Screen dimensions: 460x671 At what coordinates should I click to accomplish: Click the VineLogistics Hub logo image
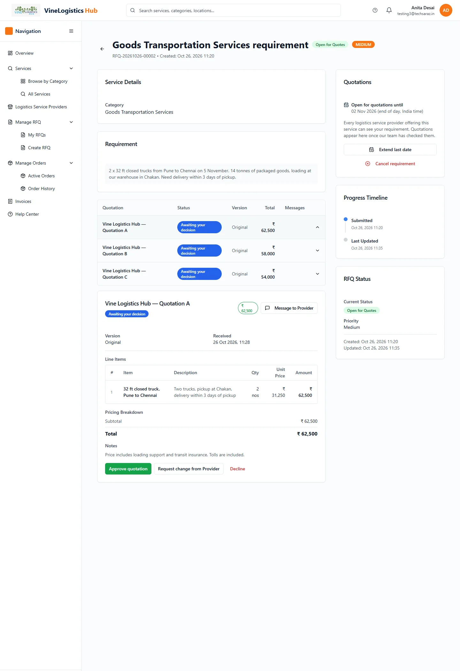tap(26, 10)
